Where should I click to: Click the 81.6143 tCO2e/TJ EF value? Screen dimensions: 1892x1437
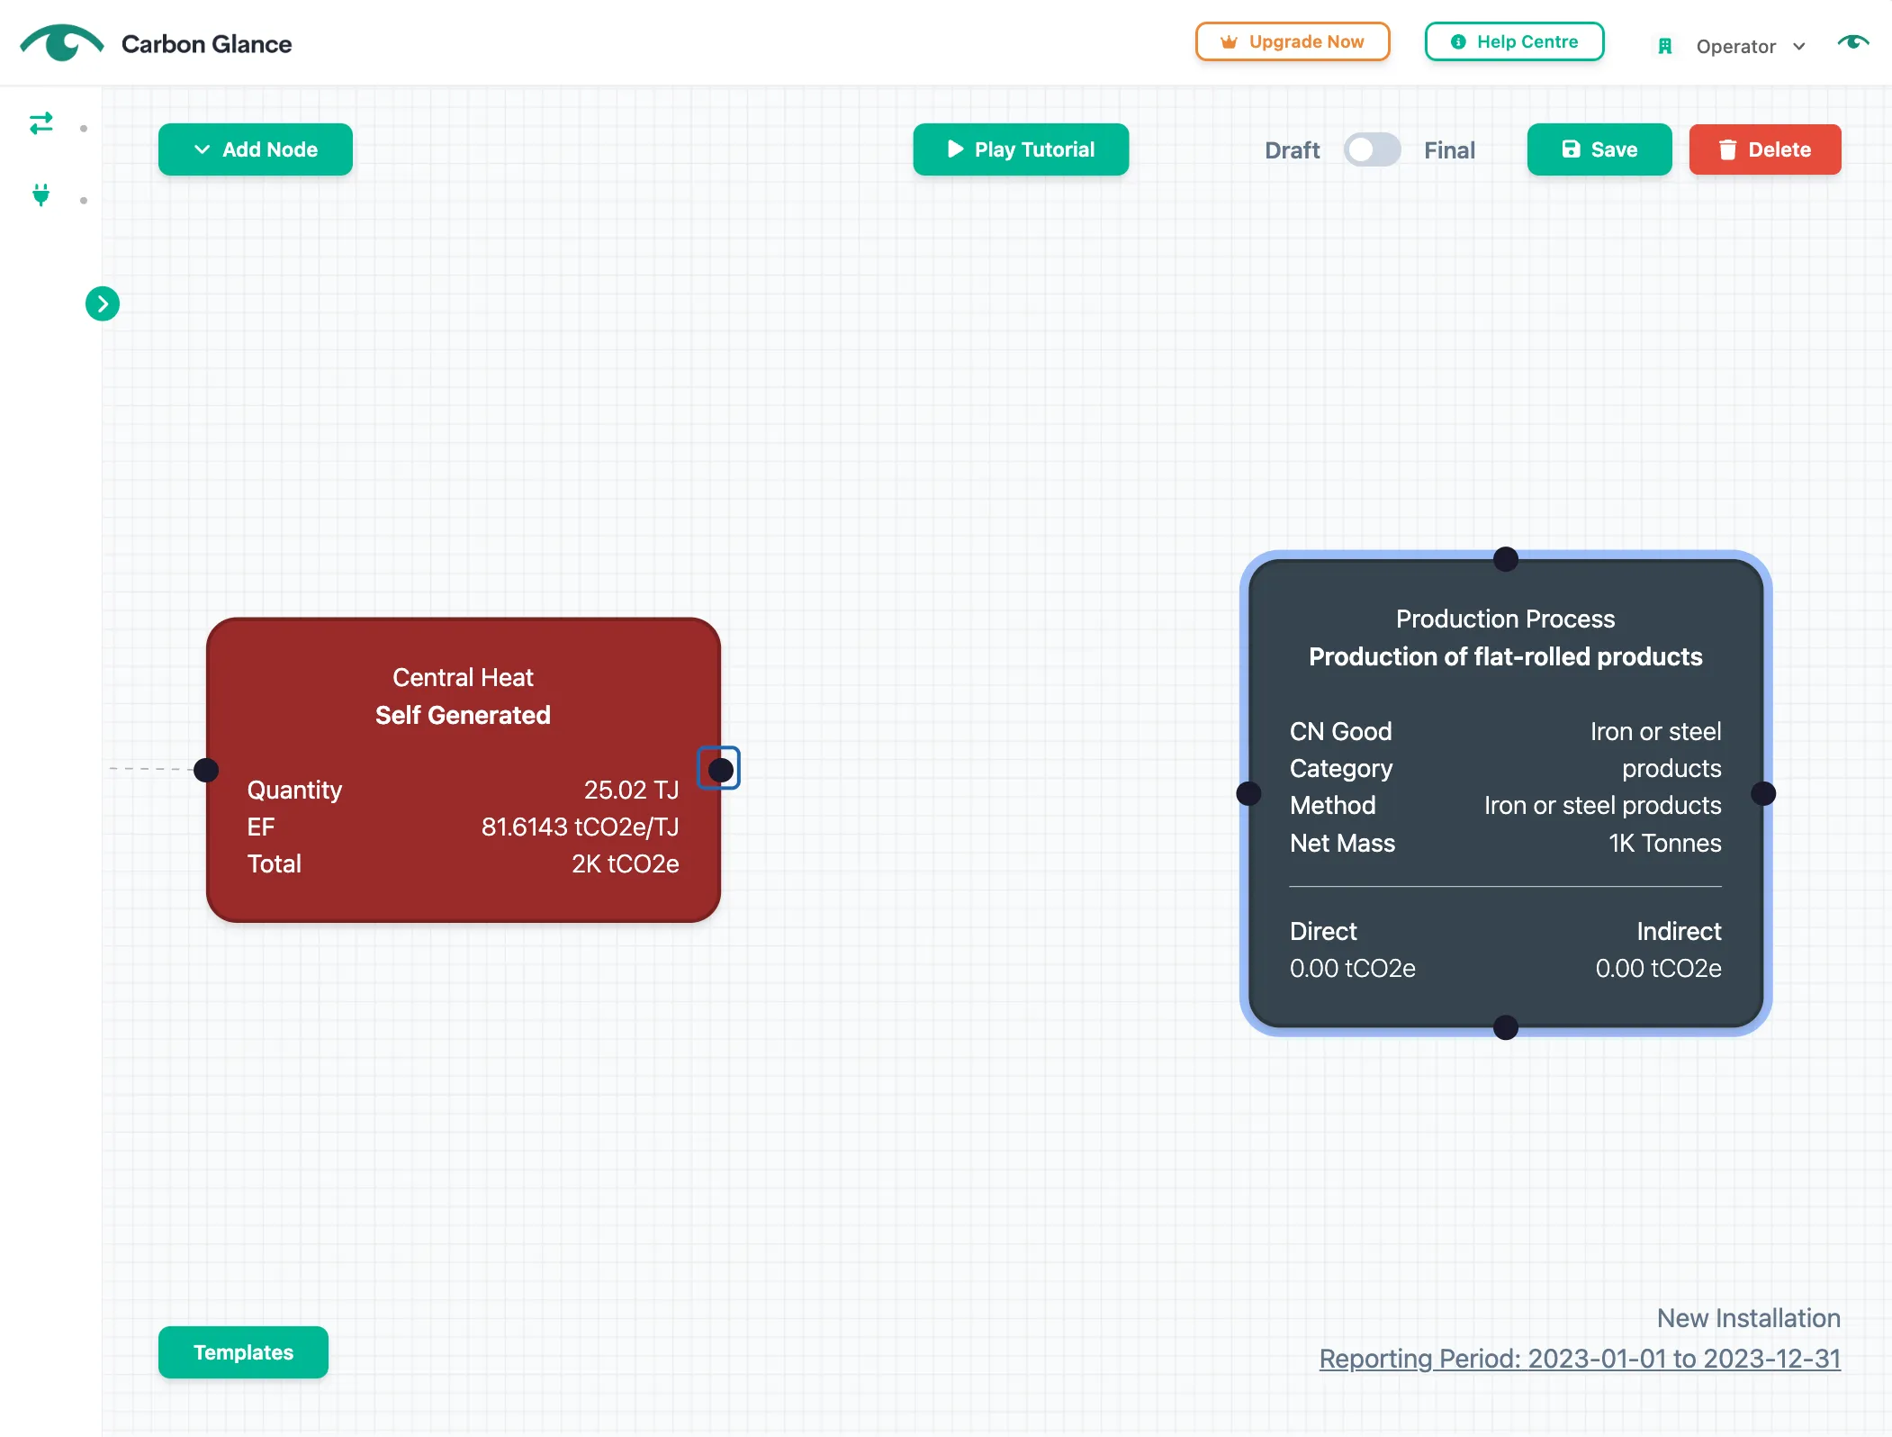click(x=580, y=827)
